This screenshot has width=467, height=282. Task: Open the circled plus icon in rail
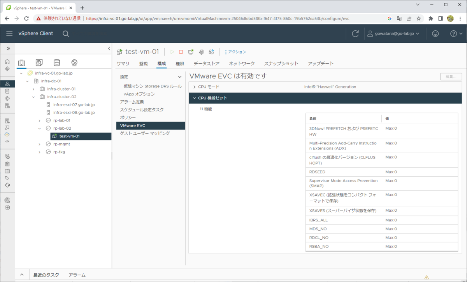7,207
